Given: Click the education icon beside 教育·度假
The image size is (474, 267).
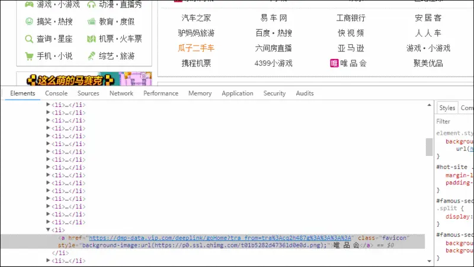Looking at the screenshot, I should (91, 22).
